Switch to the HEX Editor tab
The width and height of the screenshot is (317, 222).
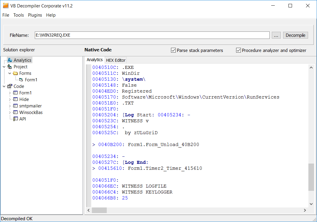click(116, 60)
